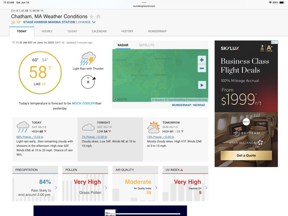The width and height of the screenshot is (288, 216).
Task: Click the CHANGE station link
Action: [x=84, y=22]
